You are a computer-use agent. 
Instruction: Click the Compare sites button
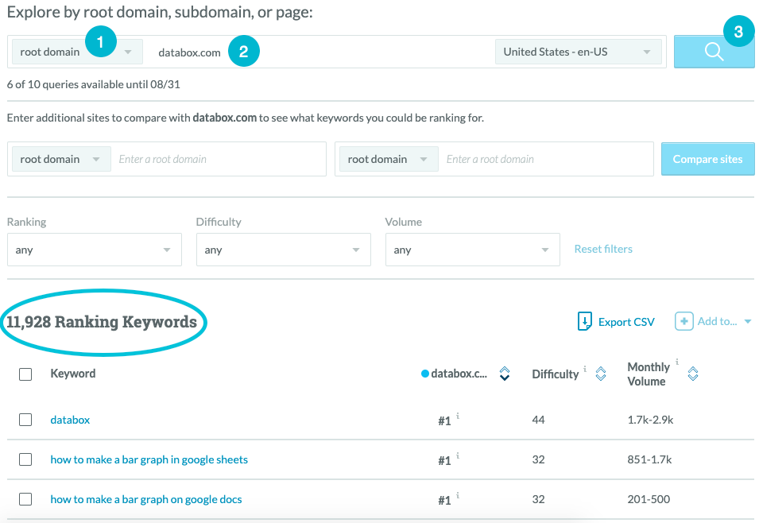click(707, 159)
